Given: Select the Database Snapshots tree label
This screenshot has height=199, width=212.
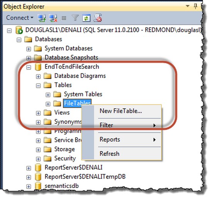Looking at the screenshot, I should point(71,57).
